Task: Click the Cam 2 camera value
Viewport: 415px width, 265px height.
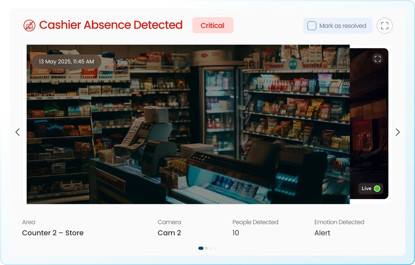Action: coord(169,233)
